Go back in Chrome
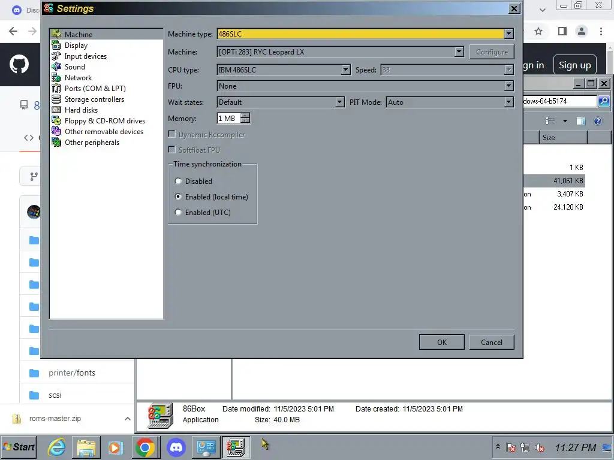614x460 pixels. point(13,31)
